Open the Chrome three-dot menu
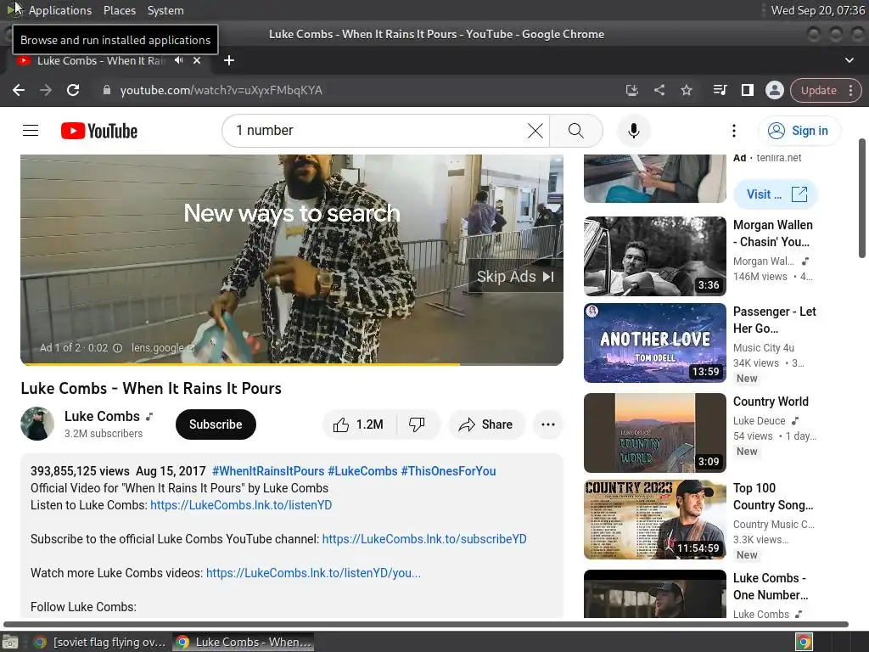Image resolution: width=869 pixels, height=652 pixels. (x=850, y=90)
